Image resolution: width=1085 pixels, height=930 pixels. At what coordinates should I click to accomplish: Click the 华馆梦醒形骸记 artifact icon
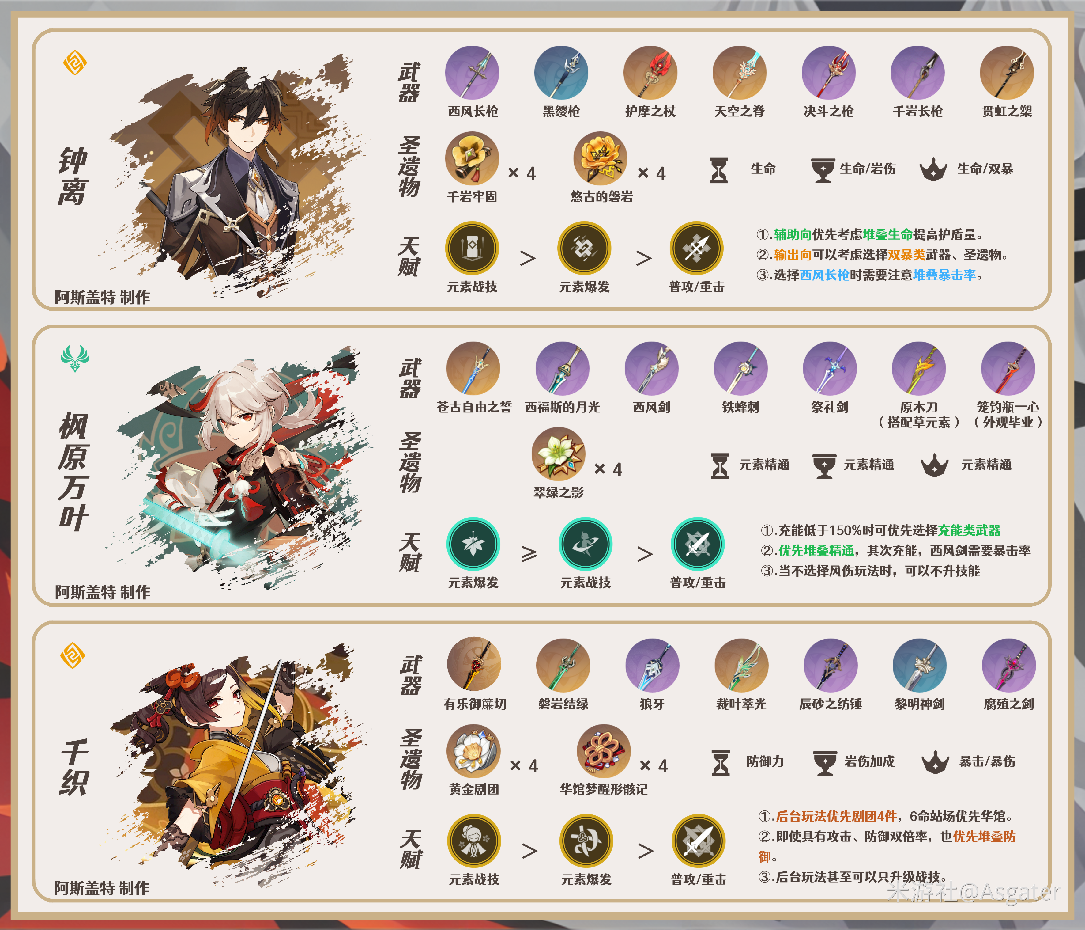603,751
